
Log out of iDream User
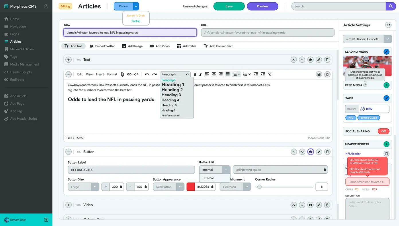[x=46, y=220]
